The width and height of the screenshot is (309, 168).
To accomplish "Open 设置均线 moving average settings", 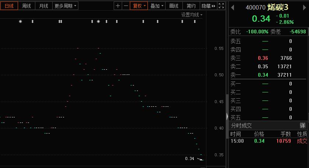I will click(192, 15).
